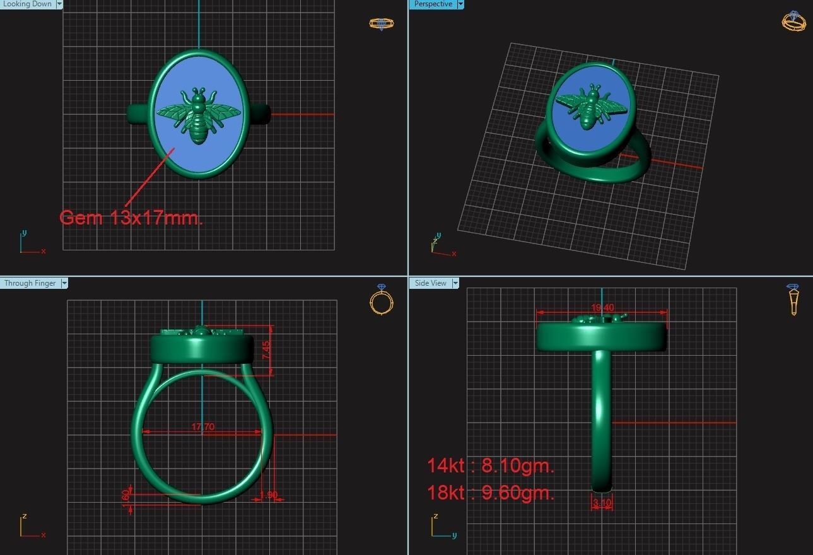This screenshot has height=555, width=813.
Task: Click the ZX axis indicator in Through Finger viewport
Action: tap(32, 527)
